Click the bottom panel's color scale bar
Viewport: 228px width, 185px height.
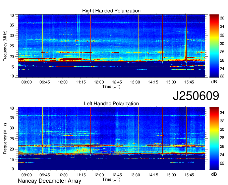pos(214,139)
